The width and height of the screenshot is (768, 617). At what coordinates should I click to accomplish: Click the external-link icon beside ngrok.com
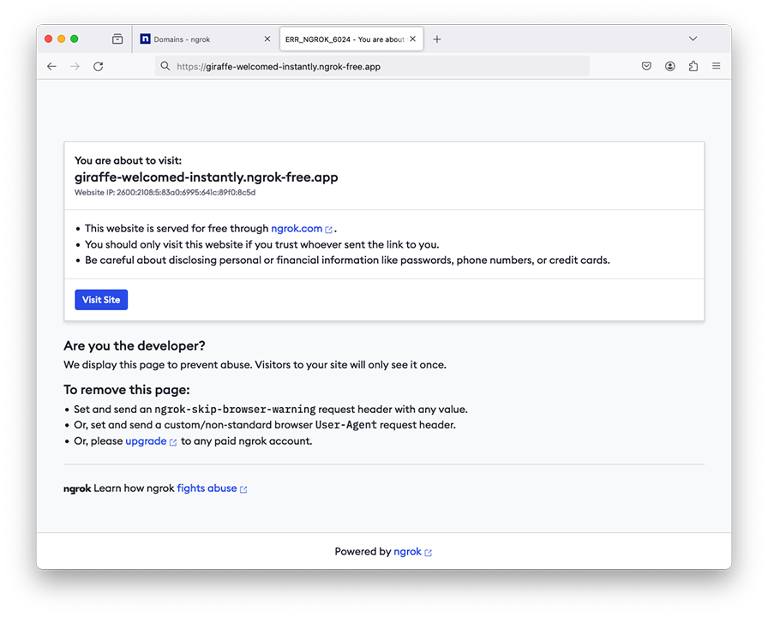point(328,230)
